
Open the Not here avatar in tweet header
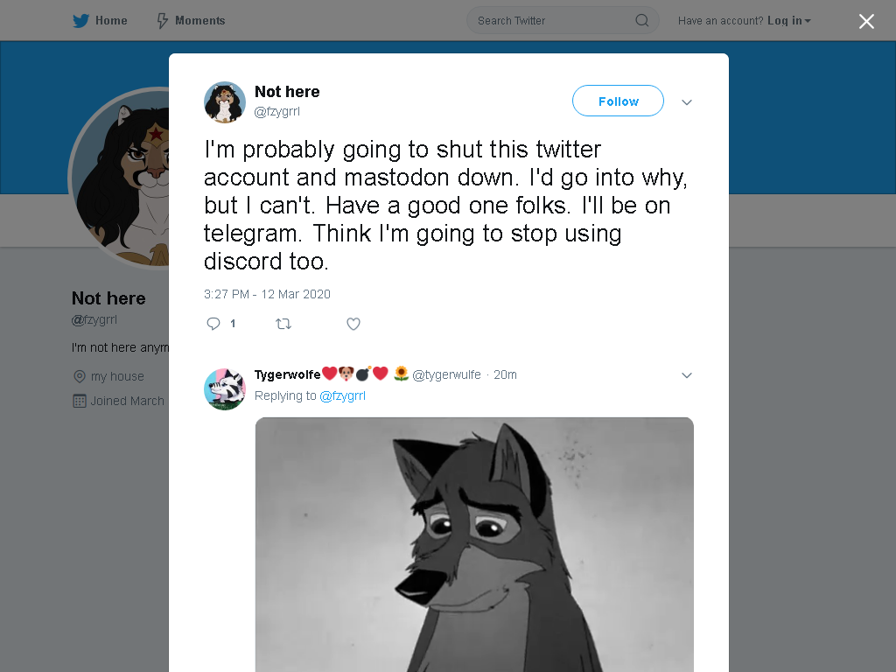coord(225,102)
